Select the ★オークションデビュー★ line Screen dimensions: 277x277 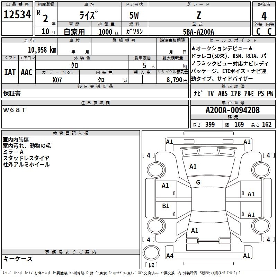tap(222, 48)
